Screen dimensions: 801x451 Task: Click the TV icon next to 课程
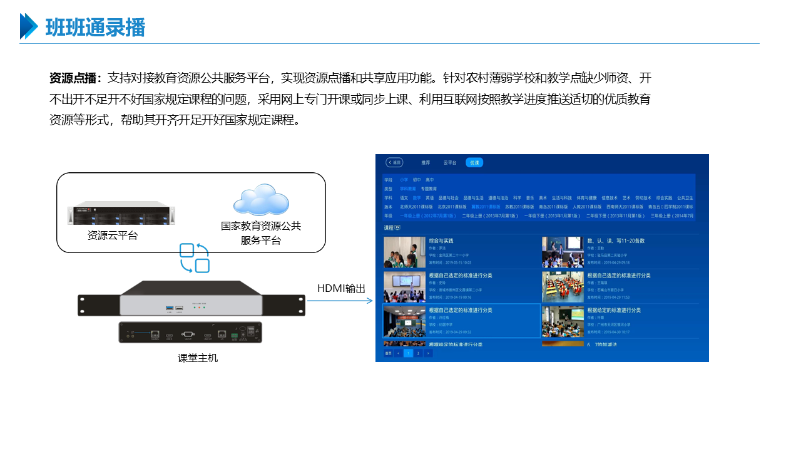(x=397, y=227)
